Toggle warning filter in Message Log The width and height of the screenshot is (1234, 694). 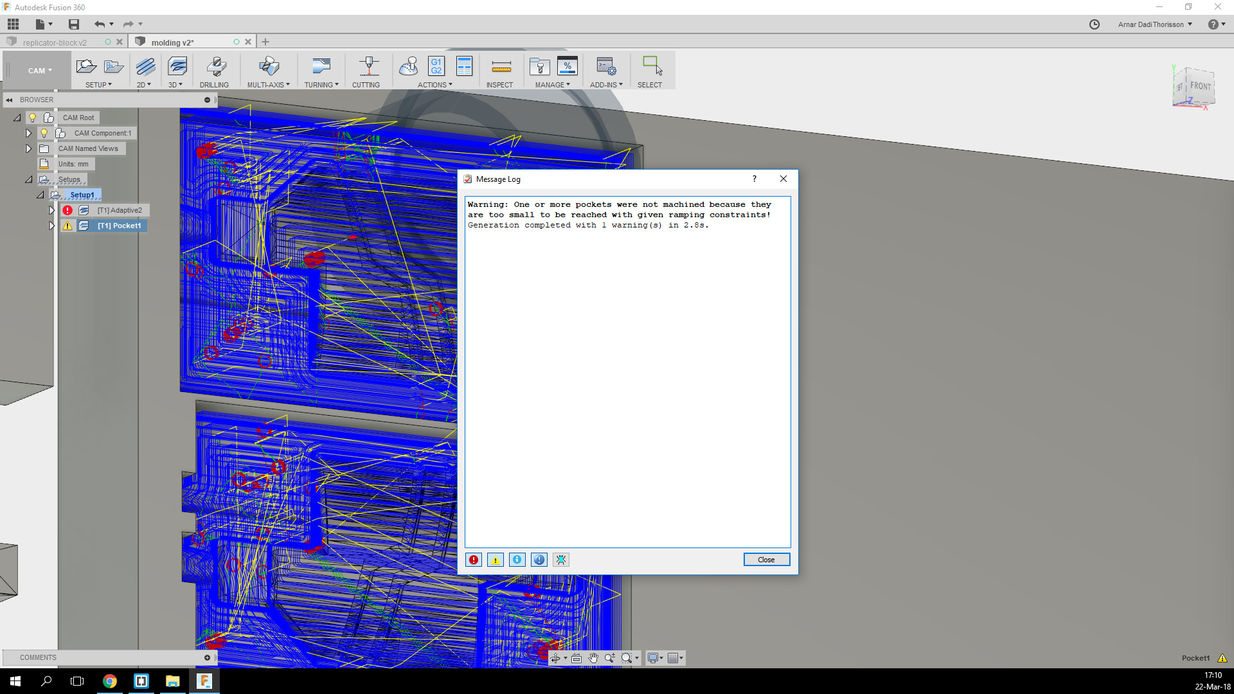point(496,560)
